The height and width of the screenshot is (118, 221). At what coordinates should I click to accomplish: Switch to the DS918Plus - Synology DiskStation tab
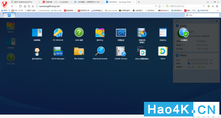[x=121, y=2]
